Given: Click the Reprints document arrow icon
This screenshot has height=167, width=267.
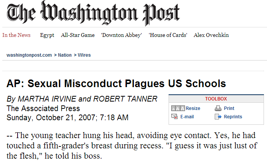Looking at the screenshot, I should click(x=218, y=116).
